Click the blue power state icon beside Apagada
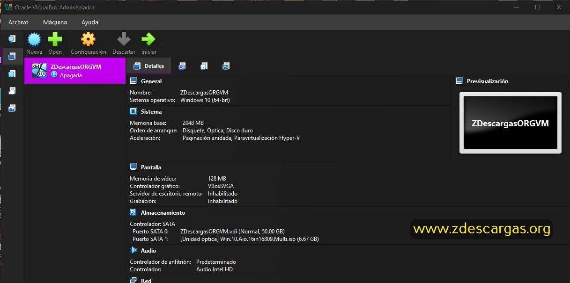The width and height of the screenshot is (570, 283). 54,75
